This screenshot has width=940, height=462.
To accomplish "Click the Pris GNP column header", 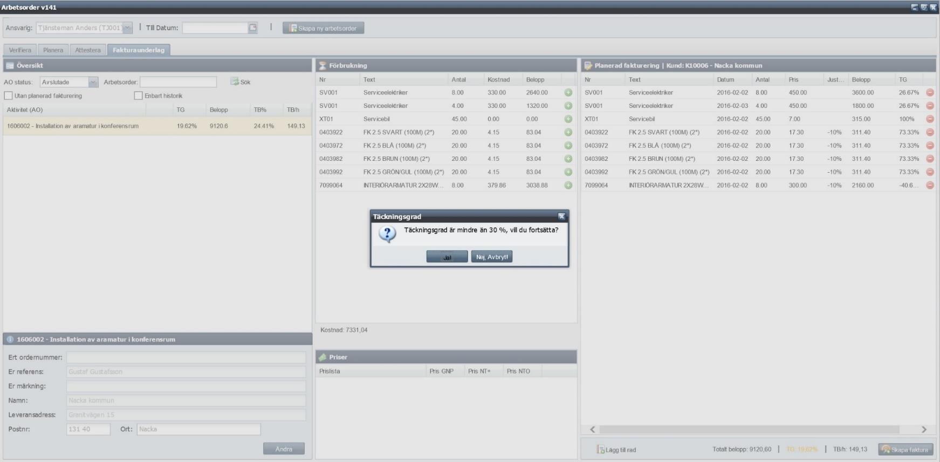I will pos(445,371).
